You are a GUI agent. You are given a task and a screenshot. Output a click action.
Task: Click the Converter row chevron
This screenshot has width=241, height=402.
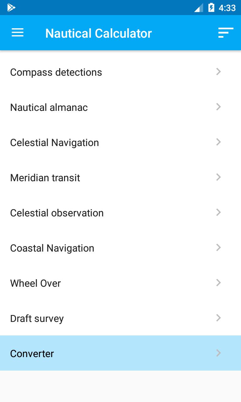click(219, 353)
